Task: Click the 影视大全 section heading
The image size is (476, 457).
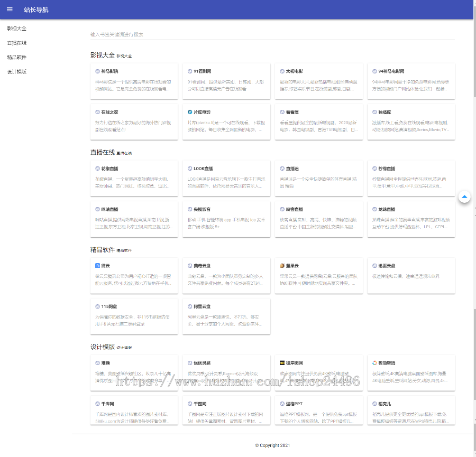Action: [x=102, y=55]
